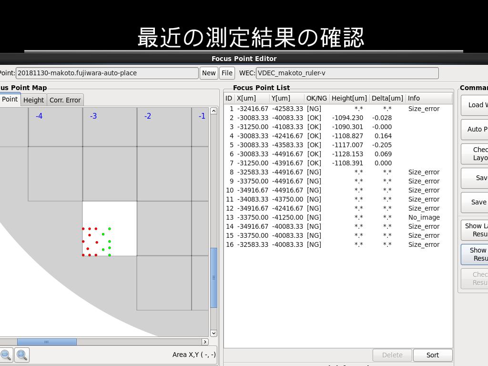Click the -3 column label on the map
488x366 pixels.
(x=93, y=116)
